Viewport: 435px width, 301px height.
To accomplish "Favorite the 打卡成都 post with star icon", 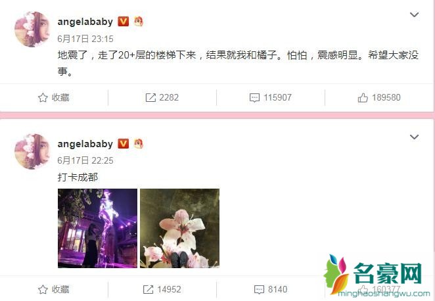I will (53, 289).
